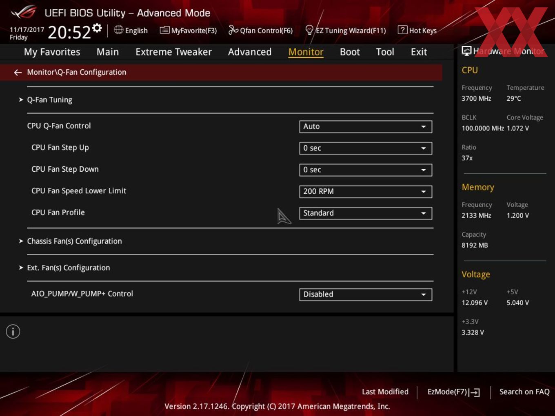Image resolution: width=555 pixels, height=416 pixels.
Task: Open CPU Q-Fan Control dropdown
Action: (x=366, y=126)
